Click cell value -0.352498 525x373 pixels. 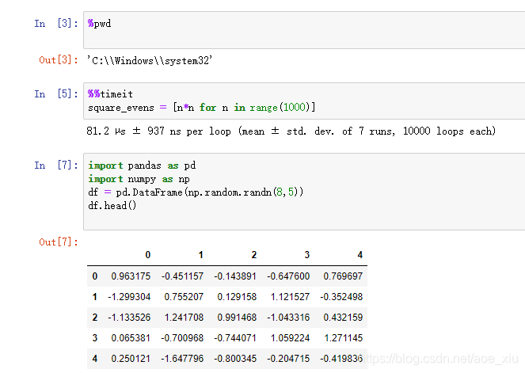(x=341, y=297)
